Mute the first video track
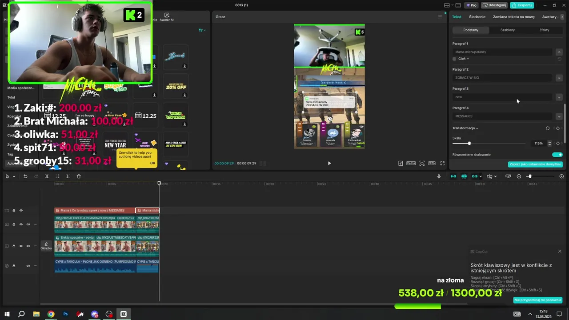 [x=28, y=224]
